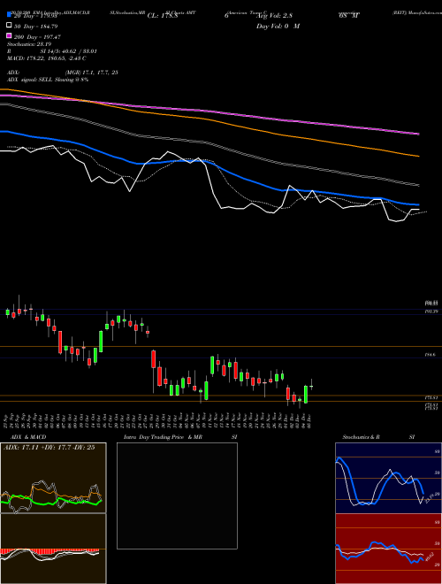Click the SI 14/3 RSI values line

pyautogui.click(x=52, y=51)
